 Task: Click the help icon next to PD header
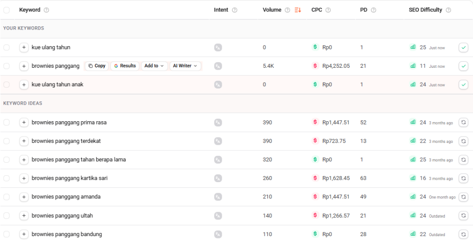coord(373,10)
